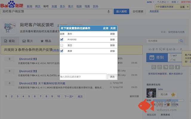Open 新闻 navigation link
This screenshot has width=191, height=119.
(x=29, y=6)
